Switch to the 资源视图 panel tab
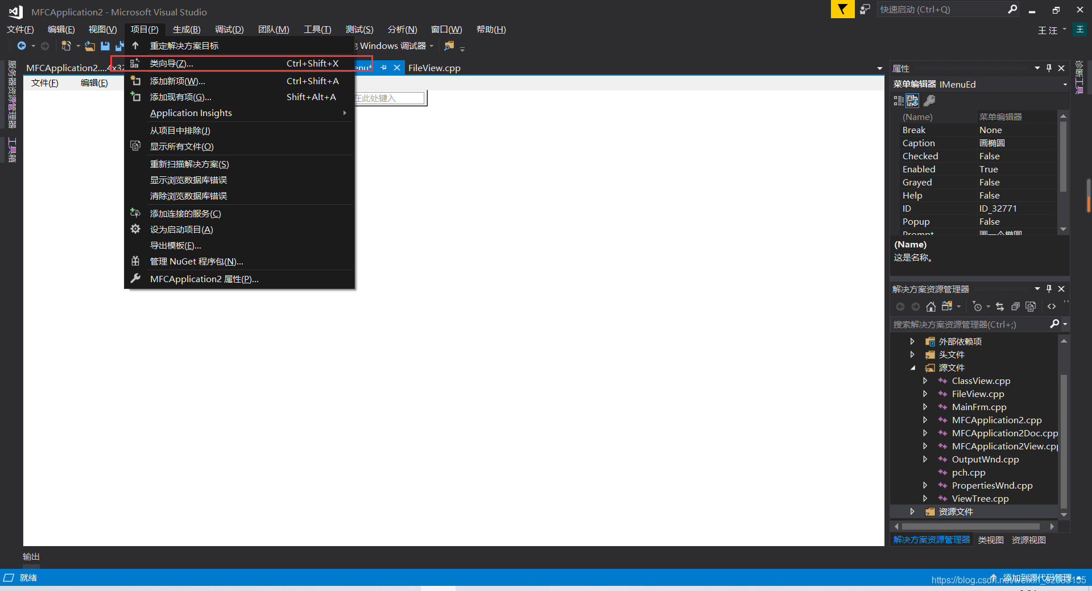 [1029, 540]
